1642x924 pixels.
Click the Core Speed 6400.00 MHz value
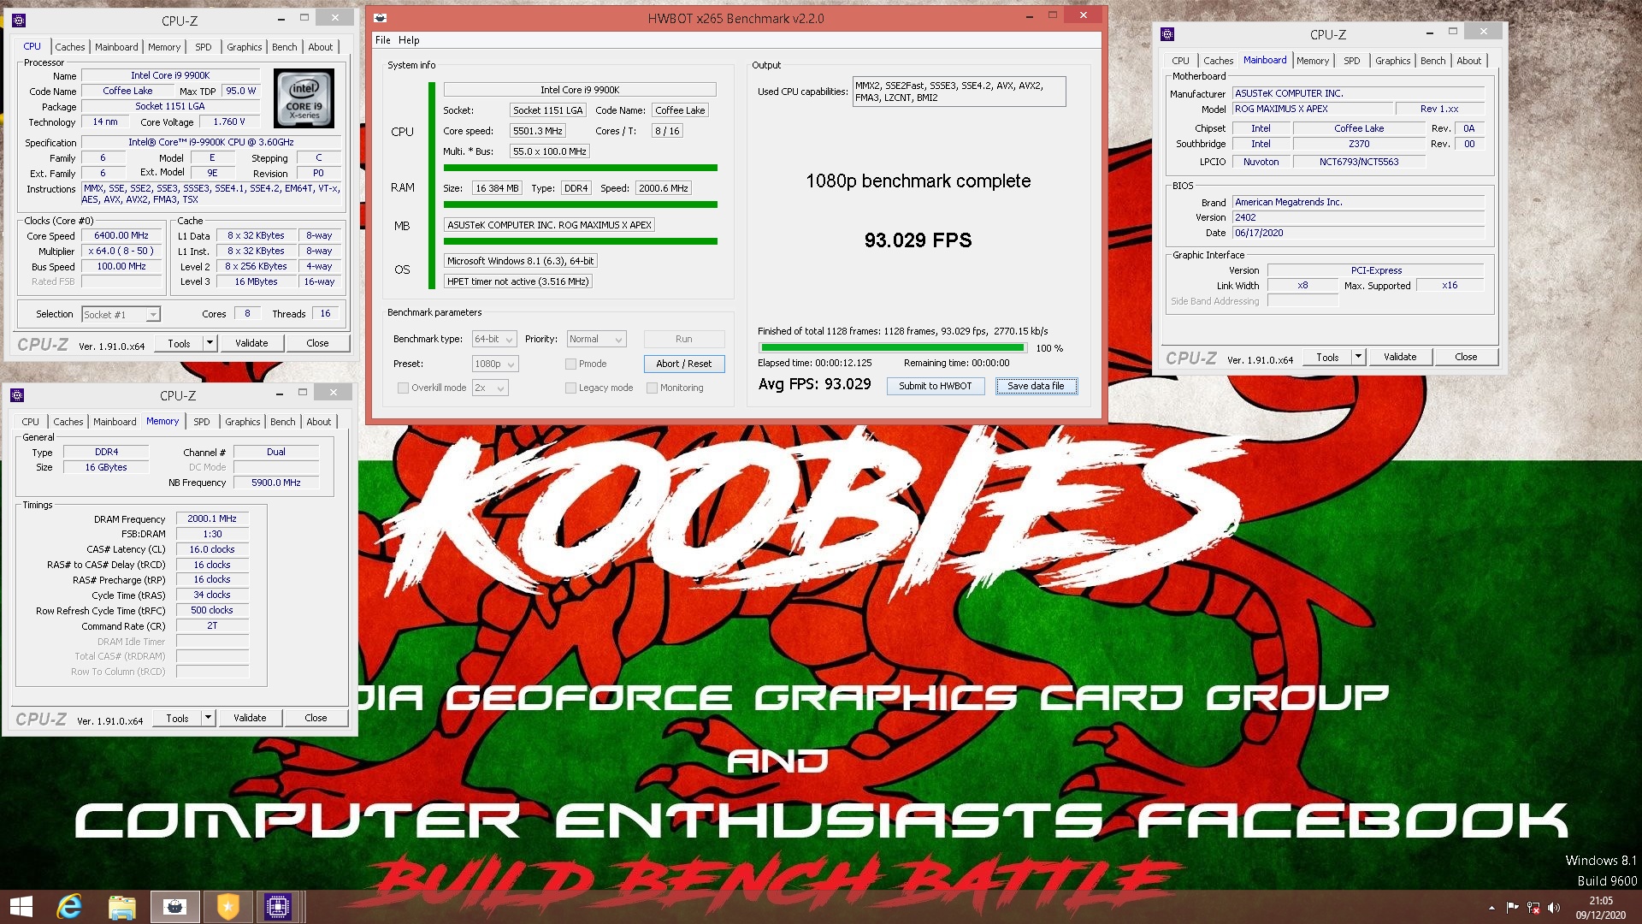121,235
